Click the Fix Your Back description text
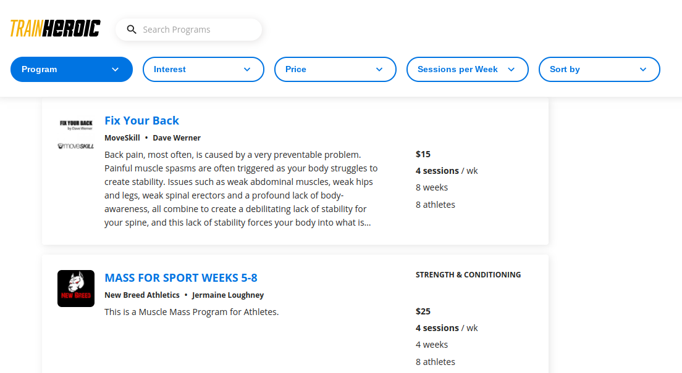 coord(241,189)
